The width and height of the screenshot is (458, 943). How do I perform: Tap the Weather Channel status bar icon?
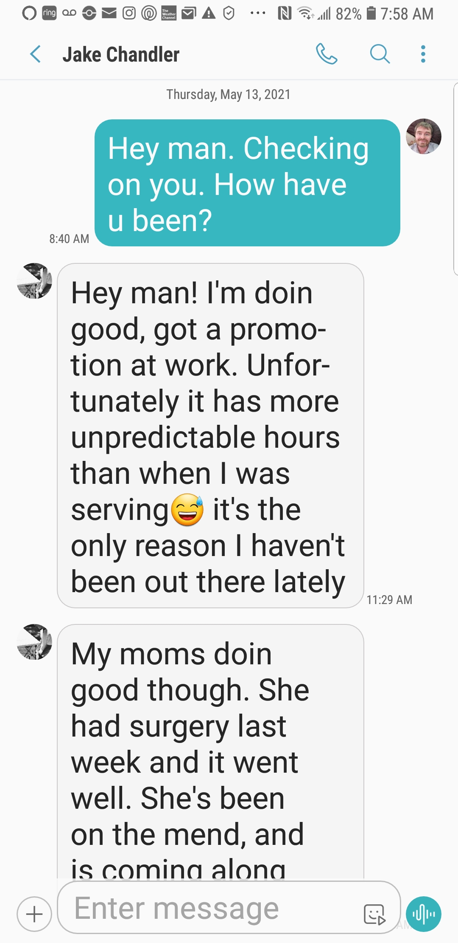[169, 14]
